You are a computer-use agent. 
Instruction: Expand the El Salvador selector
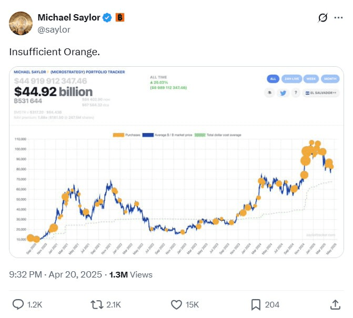[322, 93]
